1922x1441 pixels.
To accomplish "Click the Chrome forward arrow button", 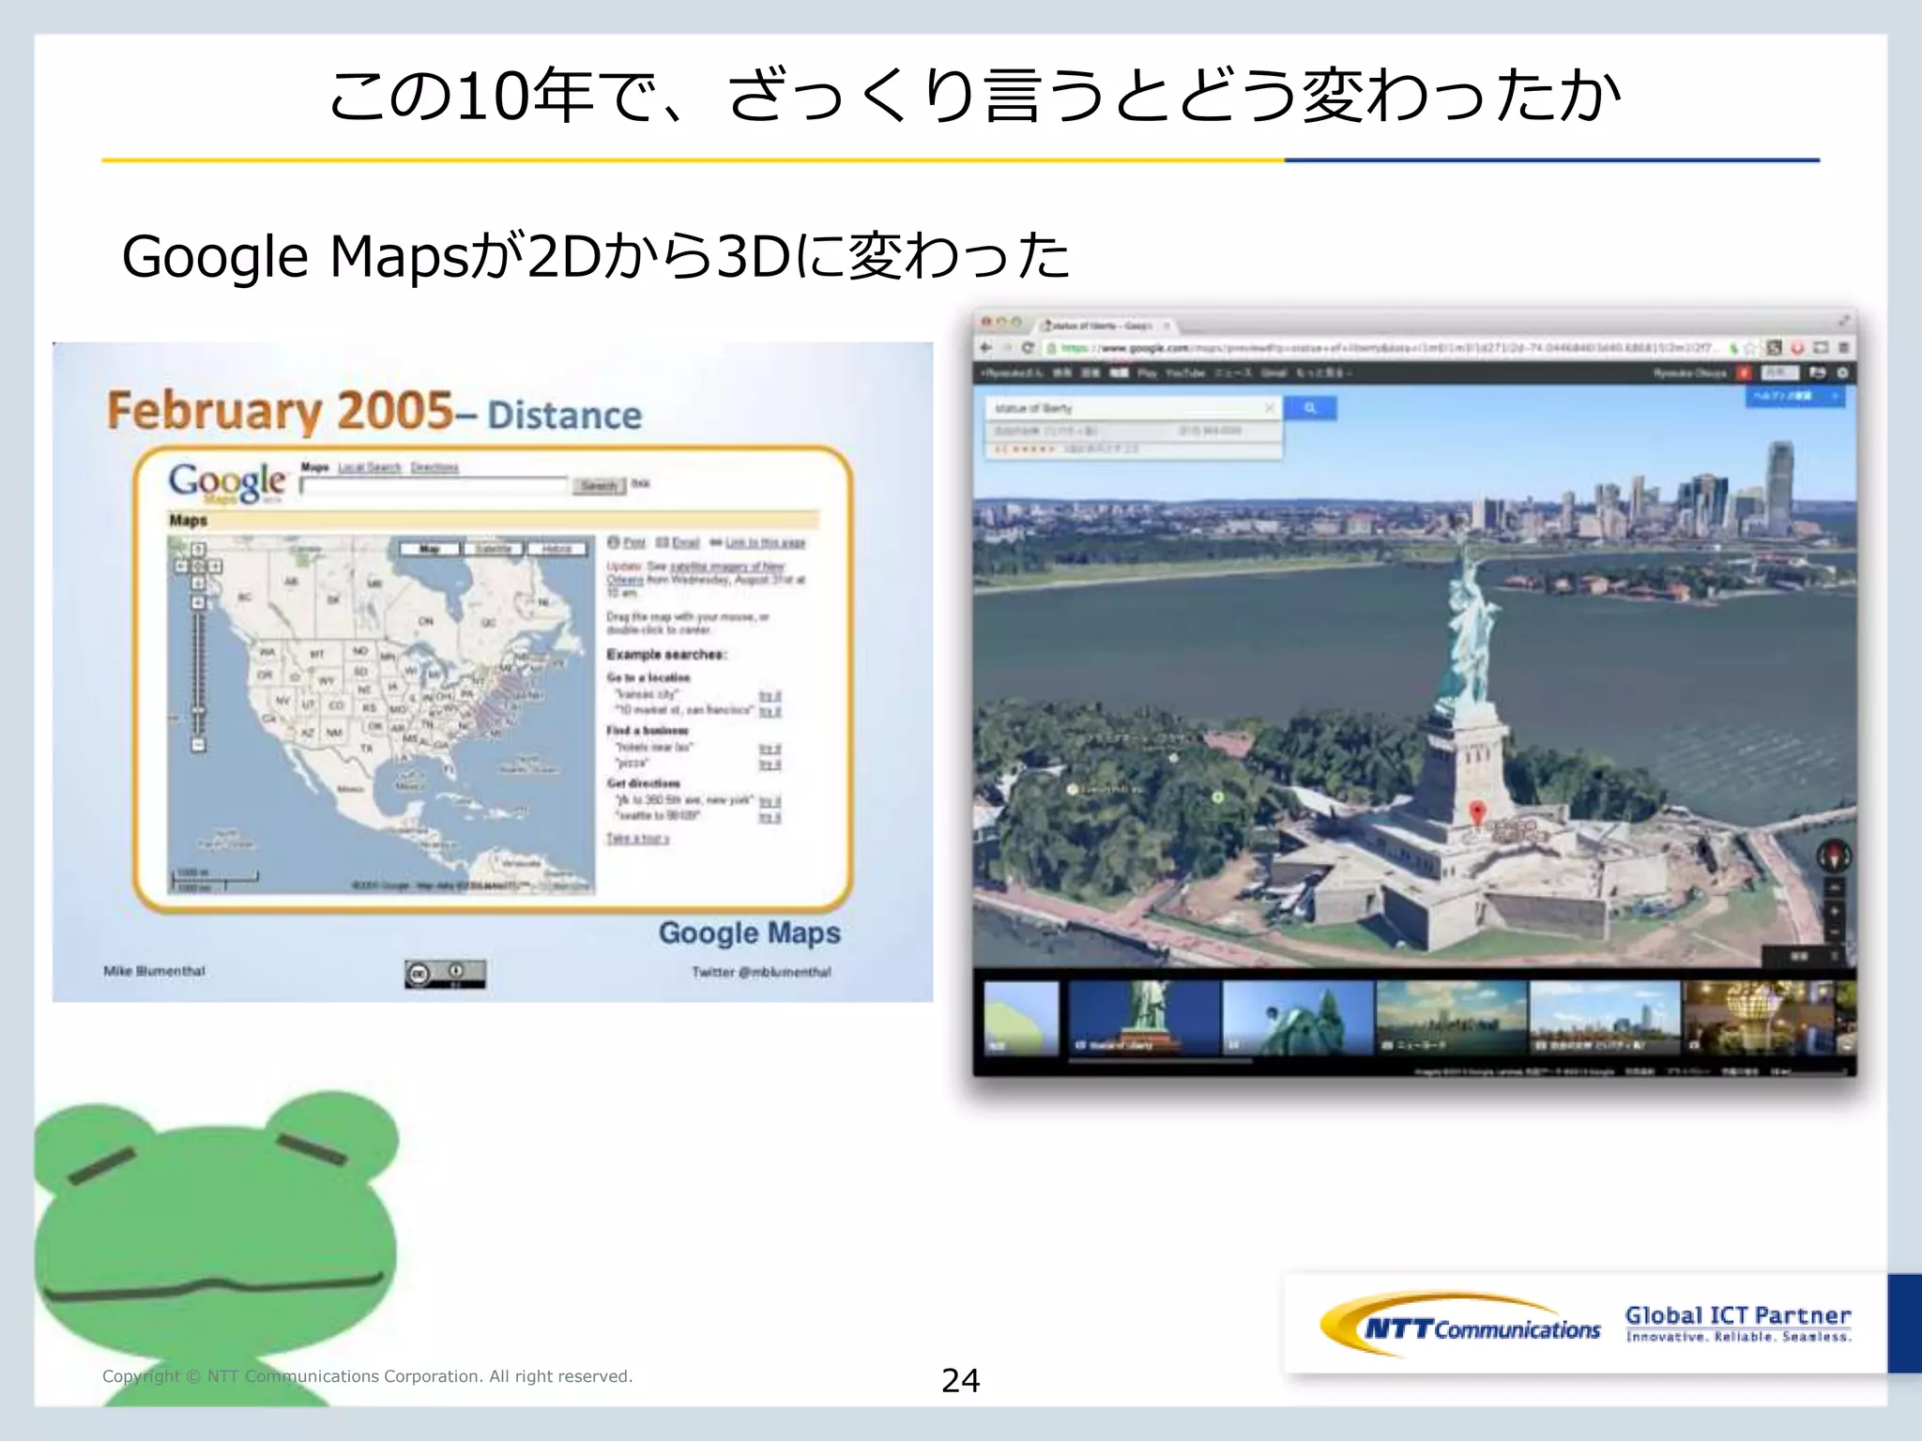I will tap(1006, 348).
